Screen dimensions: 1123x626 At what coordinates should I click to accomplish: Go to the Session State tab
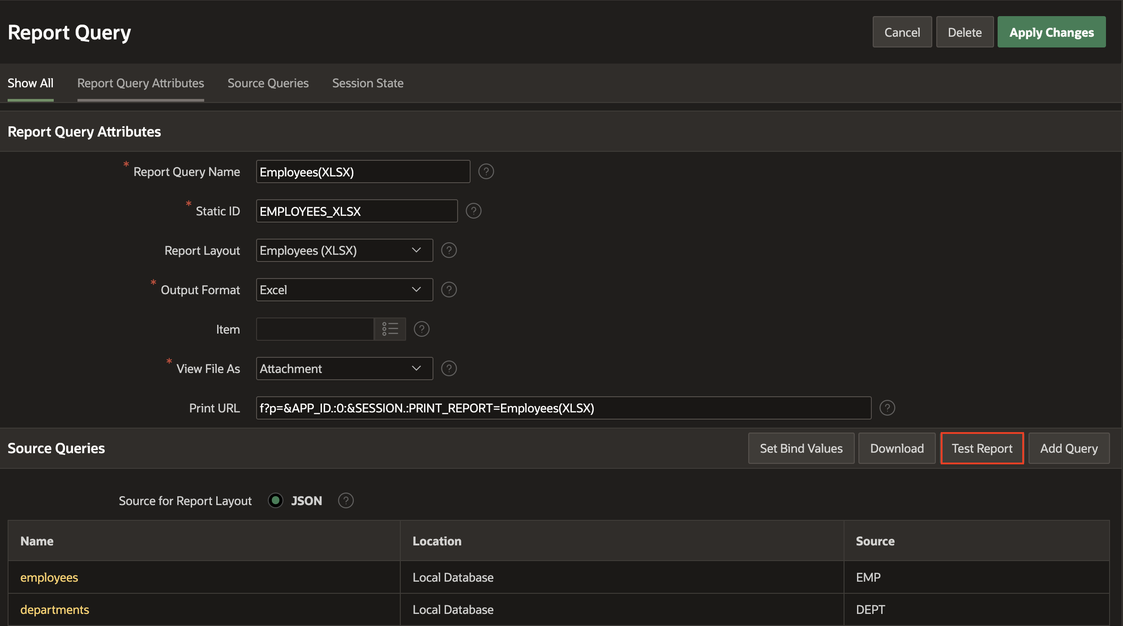368,83
